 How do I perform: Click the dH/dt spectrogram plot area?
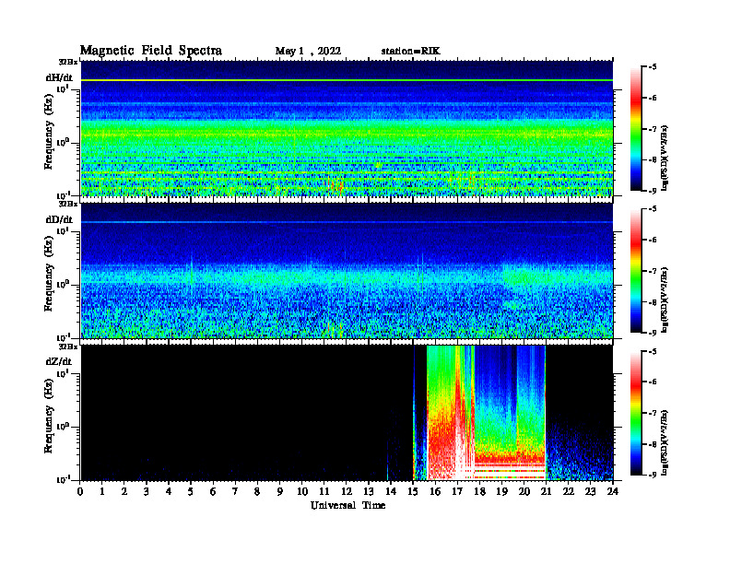347,128
